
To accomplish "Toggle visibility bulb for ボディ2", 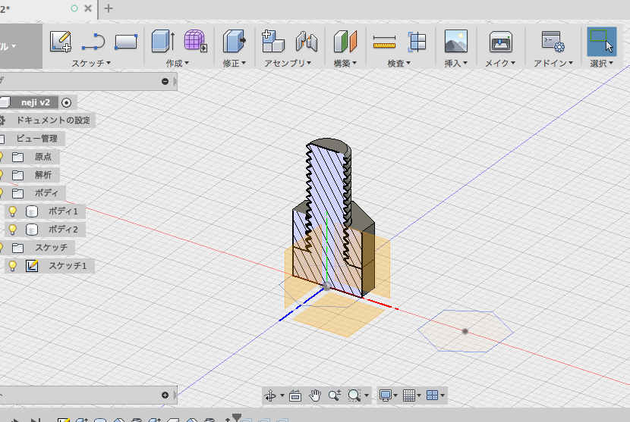I will pyautogui.click(x=12, y=230).
